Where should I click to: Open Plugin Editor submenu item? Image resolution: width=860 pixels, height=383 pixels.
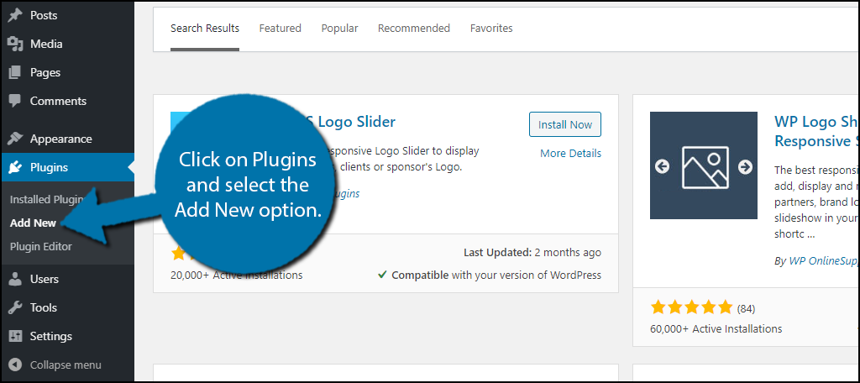pyautogui.click(x=41, y=247)
